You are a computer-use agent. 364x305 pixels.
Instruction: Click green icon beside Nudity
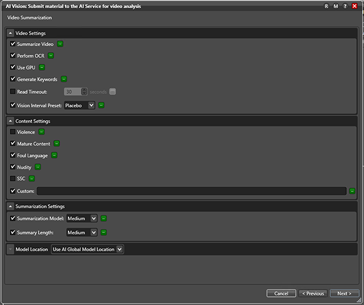[38, 167]
